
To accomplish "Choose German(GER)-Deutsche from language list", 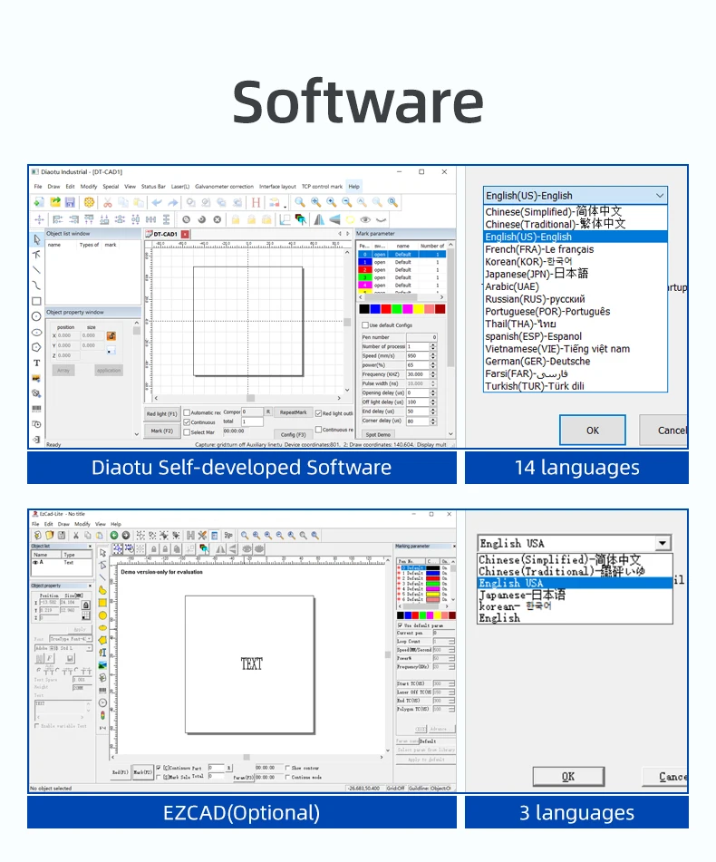I will pos(576,361).
